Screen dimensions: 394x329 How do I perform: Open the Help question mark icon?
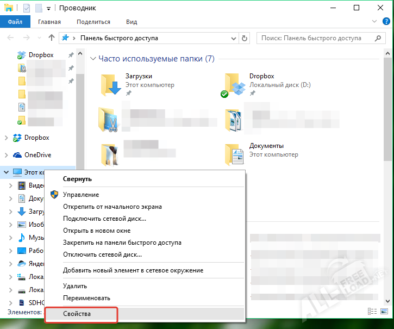click(386, 21)
